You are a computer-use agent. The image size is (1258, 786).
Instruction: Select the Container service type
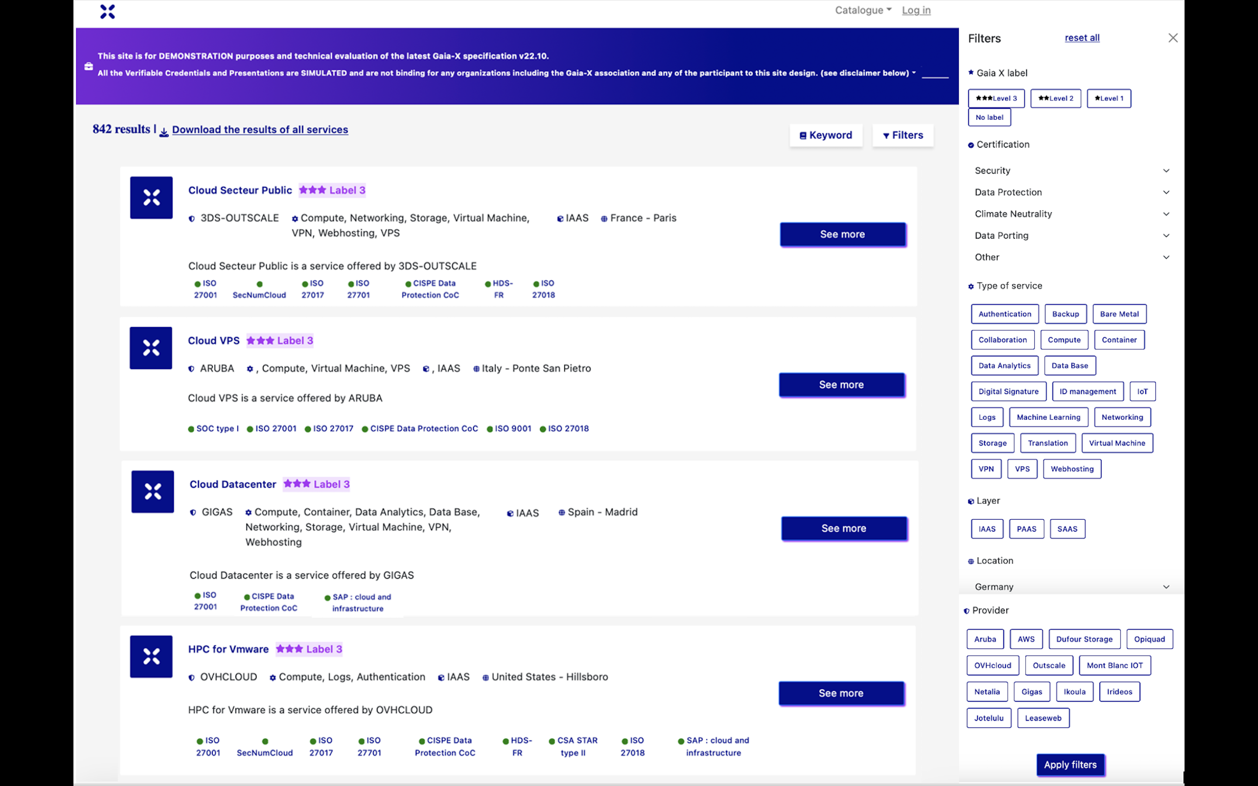(1119, 340)
